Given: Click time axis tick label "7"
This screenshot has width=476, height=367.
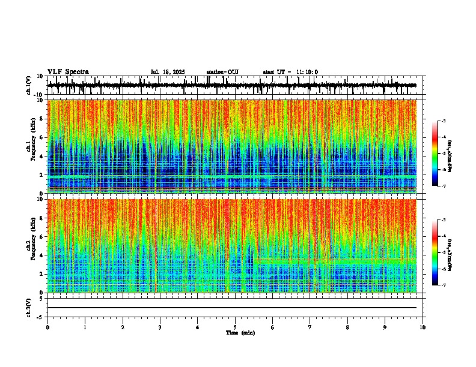Looking at the screenshot, I should (x=310, y=327).
